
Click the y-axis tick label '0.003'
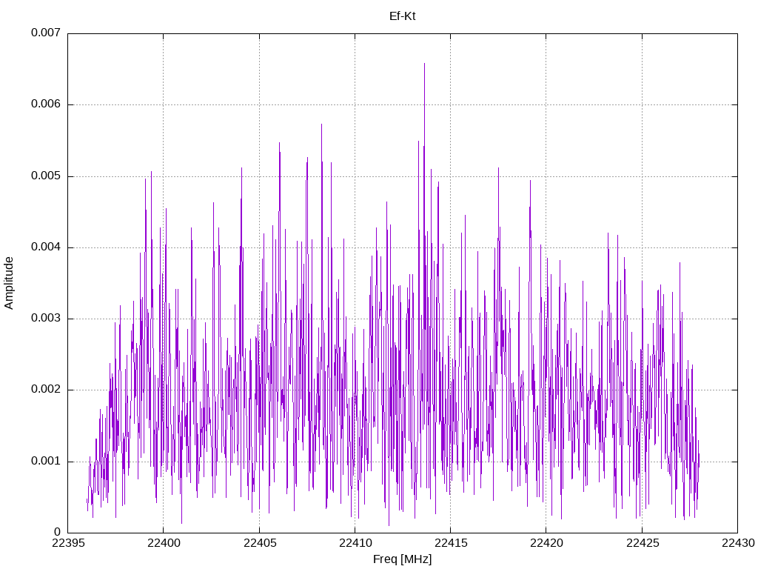(x=46, y=319)
